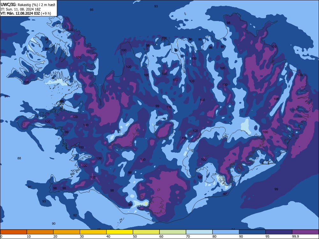Click the '10' tick label on the scale
Screen dimensions: 319x239
(x=29, y=236)
